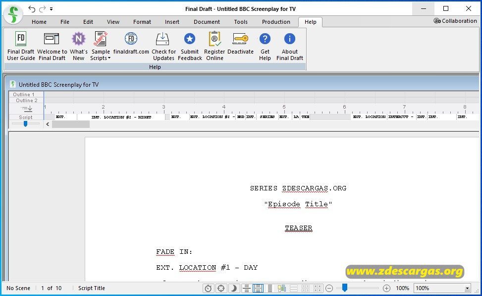Click the story map scroll left arrow

[48, 124]
